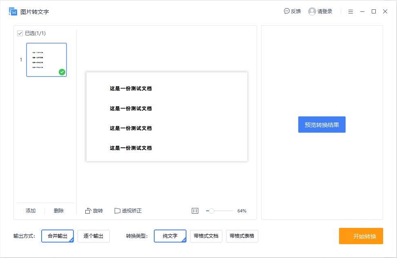Select 带格式文档 conversion type
397x258 pixels.
(x=206, y=236)
